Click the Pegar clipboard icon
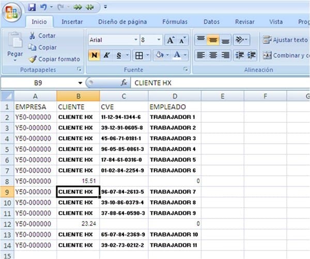This screenshot has width=310, height=259. point(15,40)
